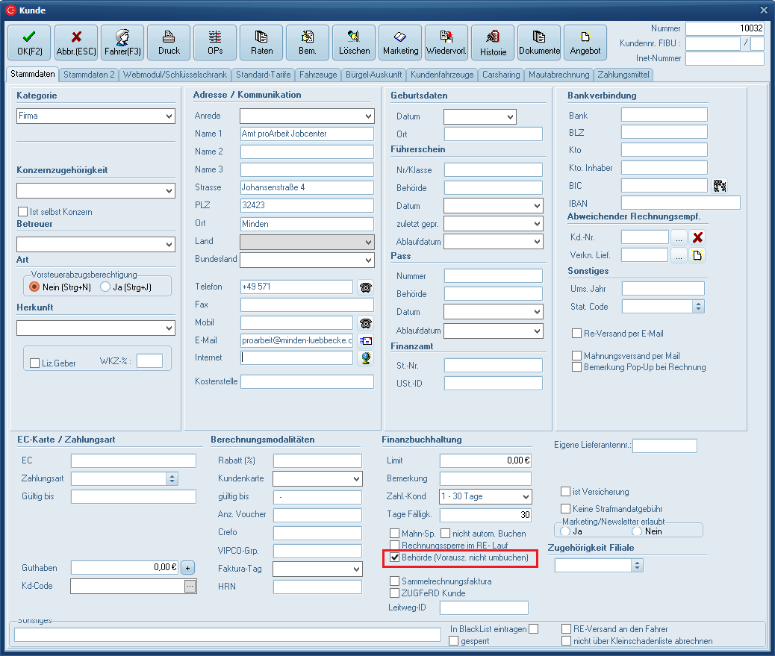
Task: Tick the Re-Versand per E-Mail checkbox
Action: point(576,334)
